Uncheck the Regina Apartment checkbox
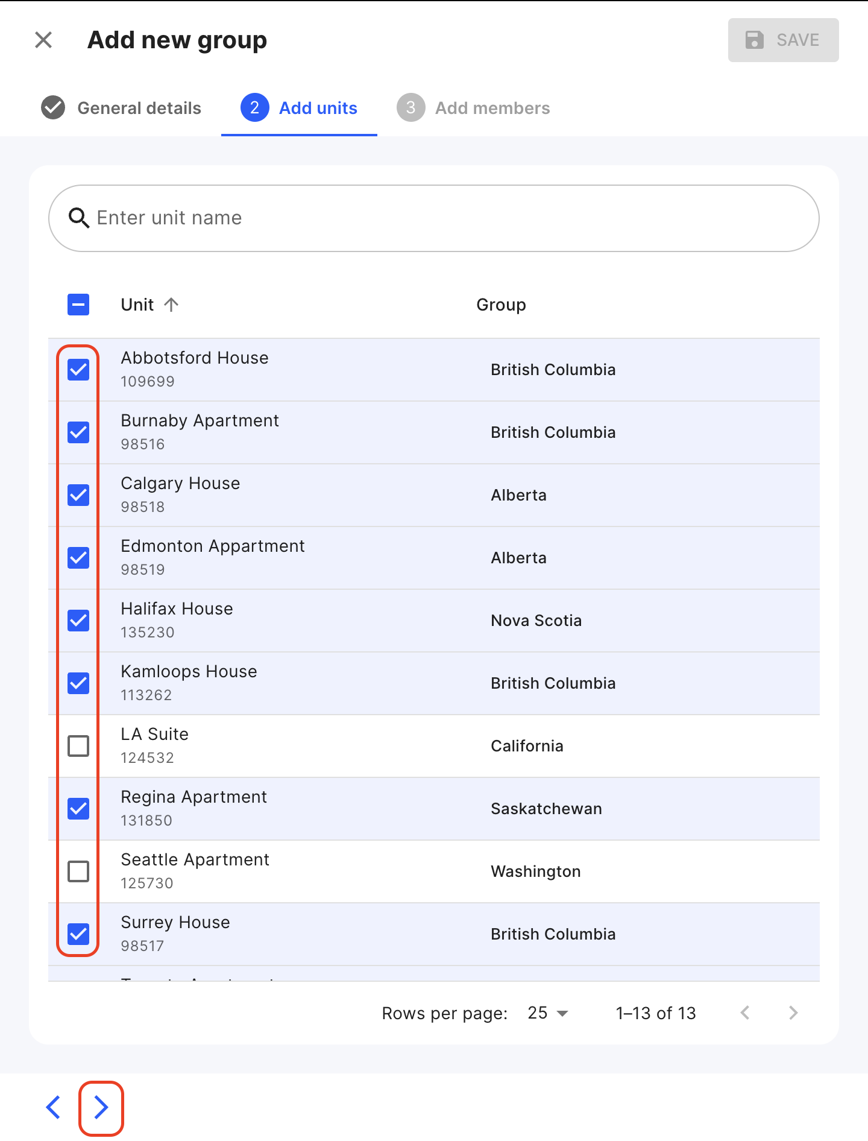This screenshot has height=1141, width=868. (x=78, y=809)
